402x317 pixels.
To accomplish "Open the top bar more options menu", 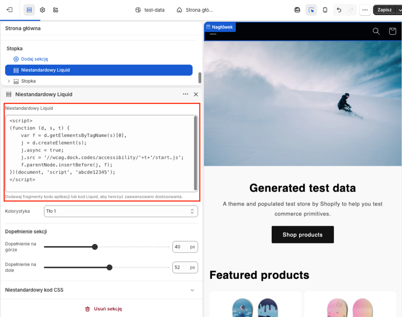I will point(365,10).
